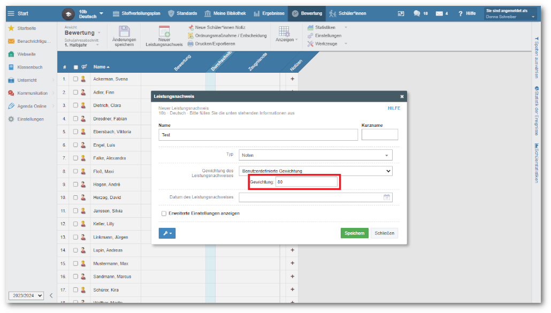Toggle the select-all checkbox in table header
This screenshot has width=551, height=313.
click(75, 67)
